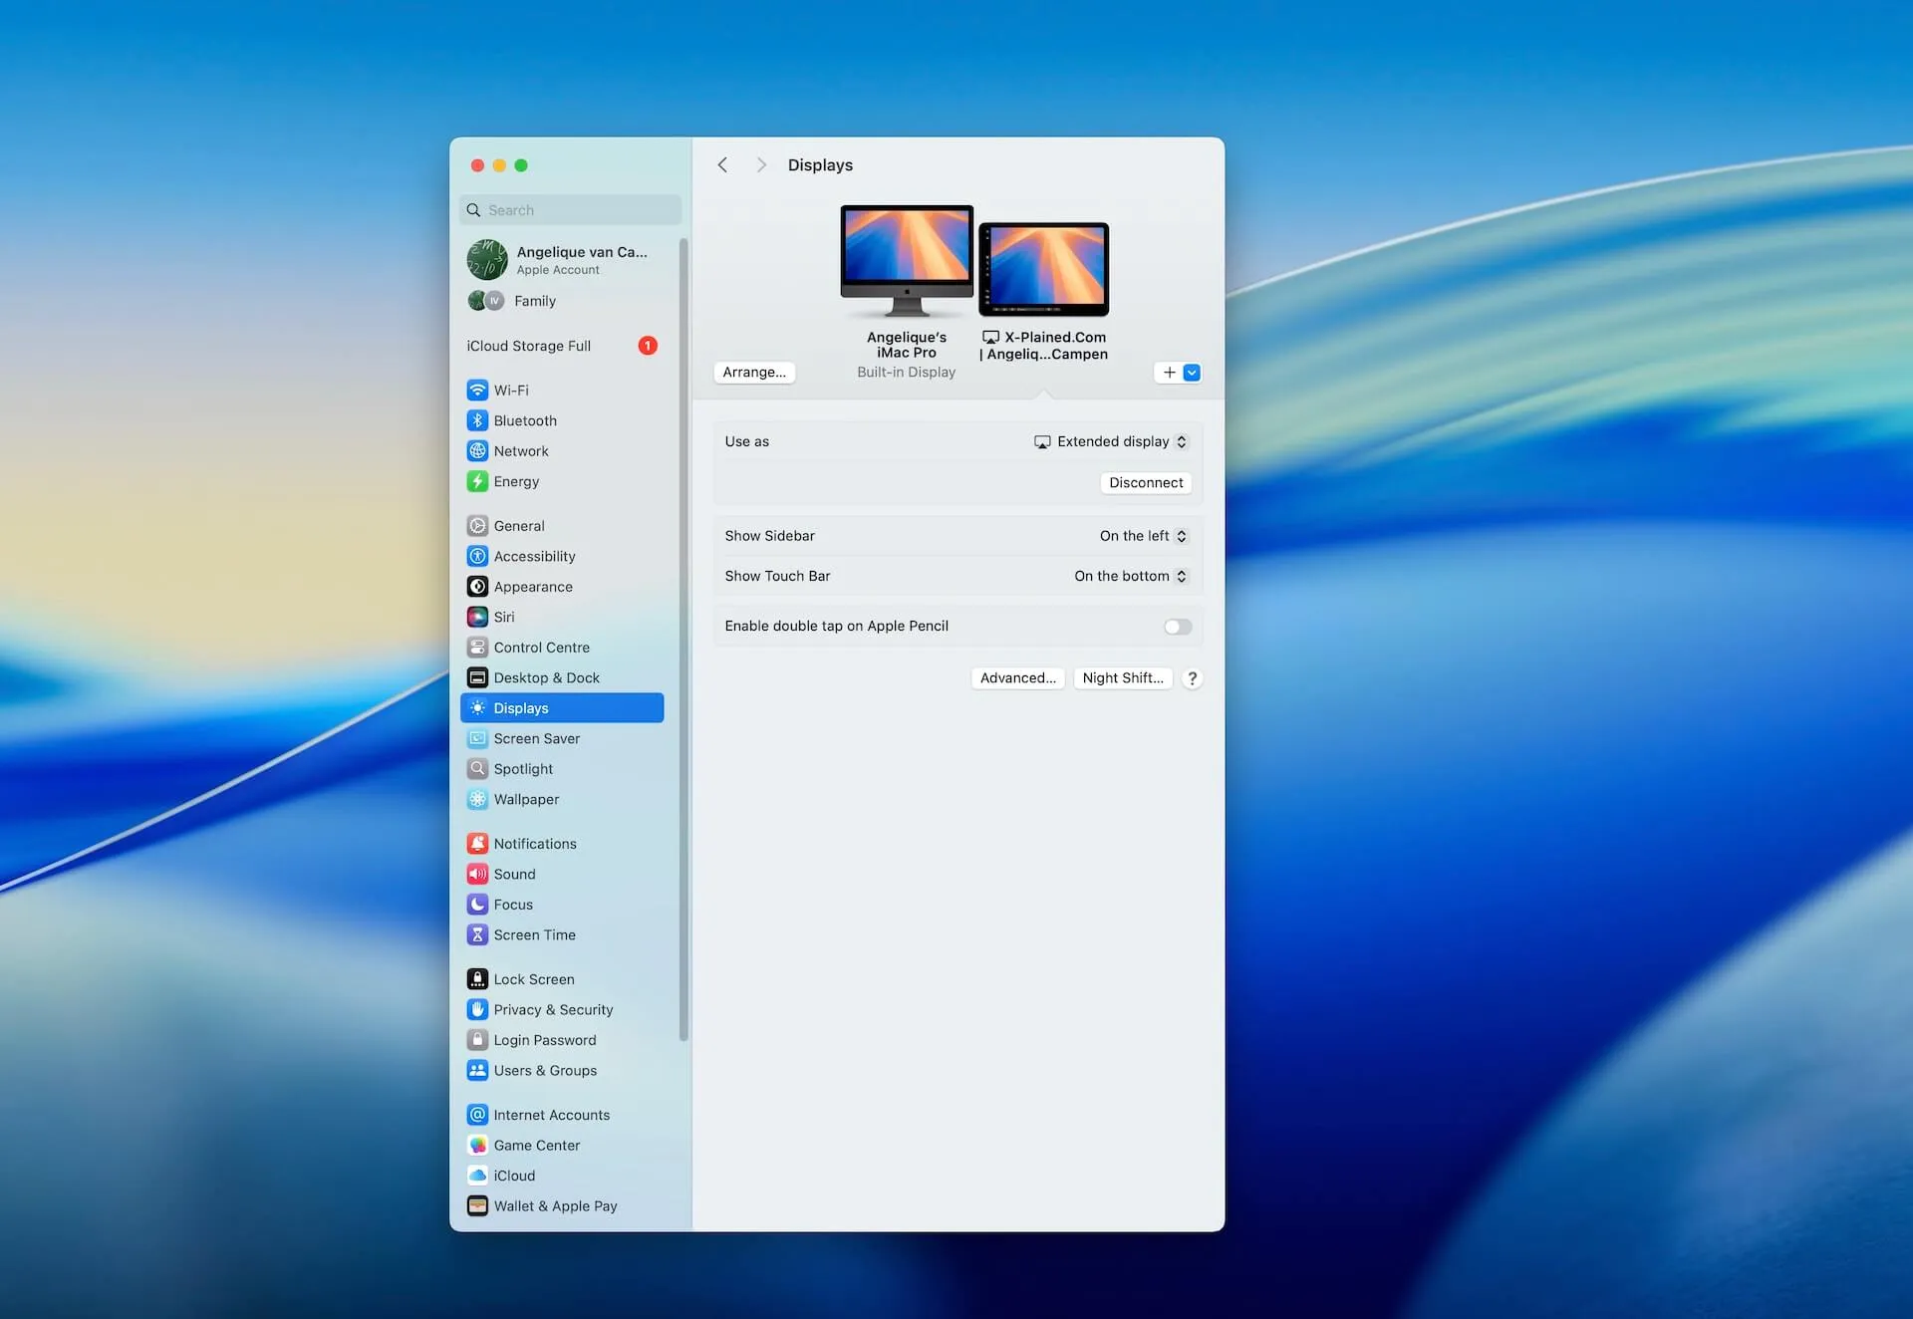Click the Notifications bell icon

tap(477, 844)
